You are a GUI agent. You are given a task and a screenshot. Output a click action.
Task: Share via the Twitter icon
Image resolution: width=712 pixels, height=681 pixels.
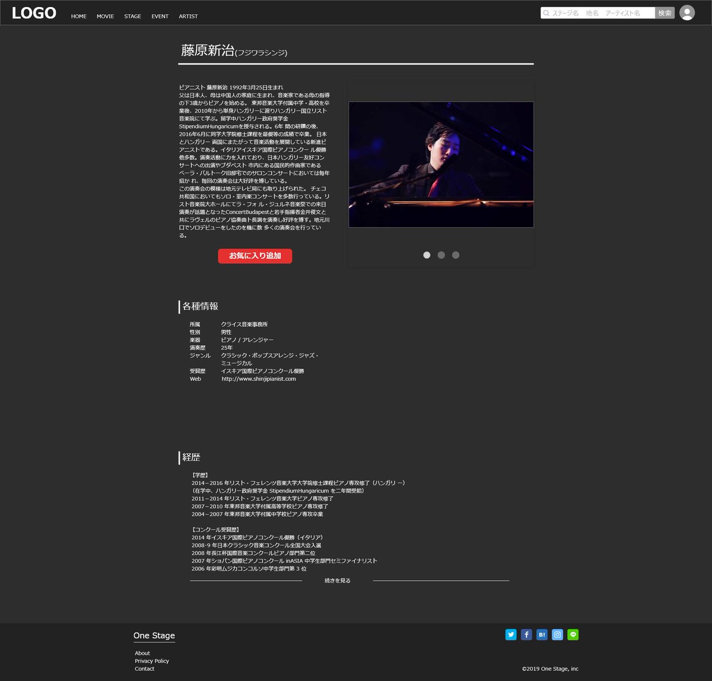(511, 635)
